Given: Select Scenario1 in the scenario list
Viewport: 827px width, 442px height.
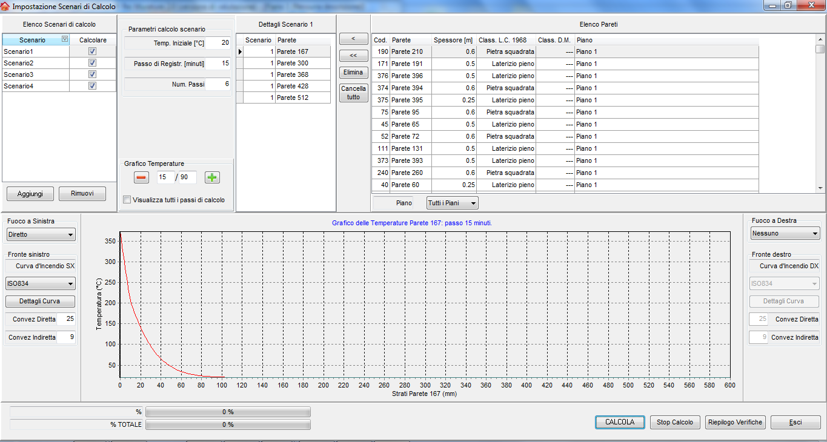Looking at the screenshot, I should click(35, 51).
